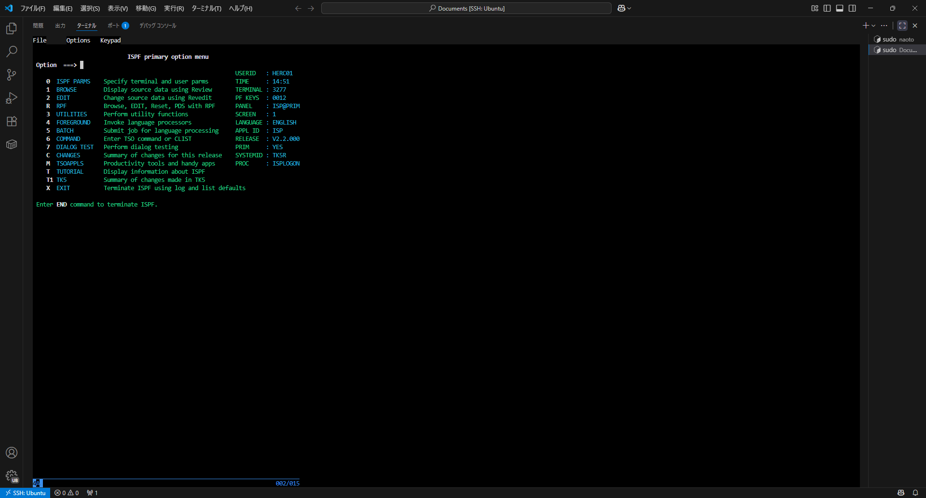
Task: Click the forwarded ports status item
Action: [x=92, y=493]
